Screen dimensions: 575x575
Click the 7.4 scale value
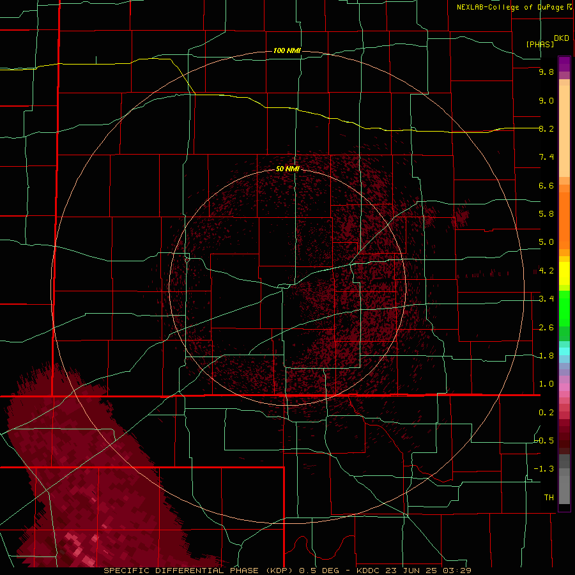546,157
